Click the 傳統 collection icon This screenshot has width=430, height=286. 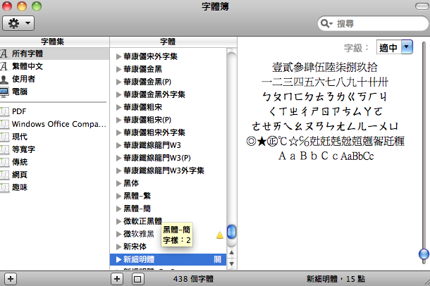(4, 162)
